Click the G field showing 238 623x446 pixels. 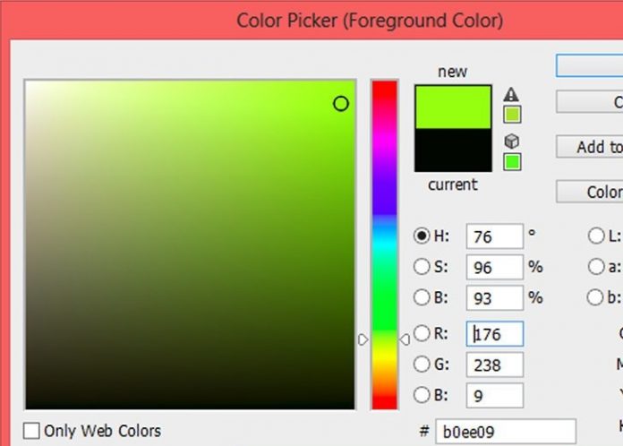[x=493, y=365]
